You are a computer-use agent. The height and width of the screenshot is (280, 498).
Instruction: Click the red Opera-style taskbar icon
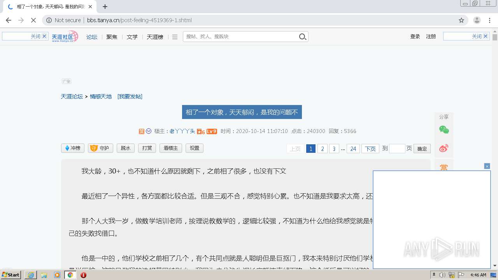point(83,275)
